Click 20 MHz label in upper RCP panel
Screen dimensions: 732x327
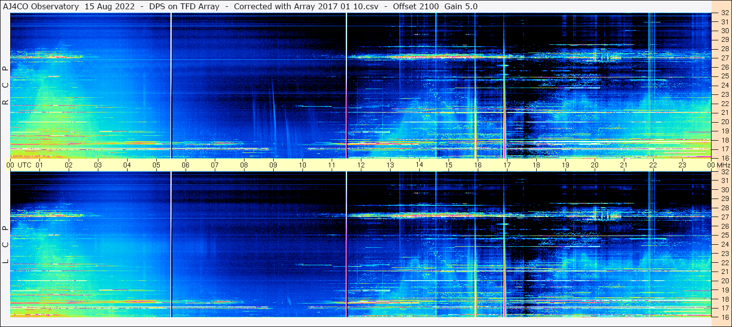point(724,122)
